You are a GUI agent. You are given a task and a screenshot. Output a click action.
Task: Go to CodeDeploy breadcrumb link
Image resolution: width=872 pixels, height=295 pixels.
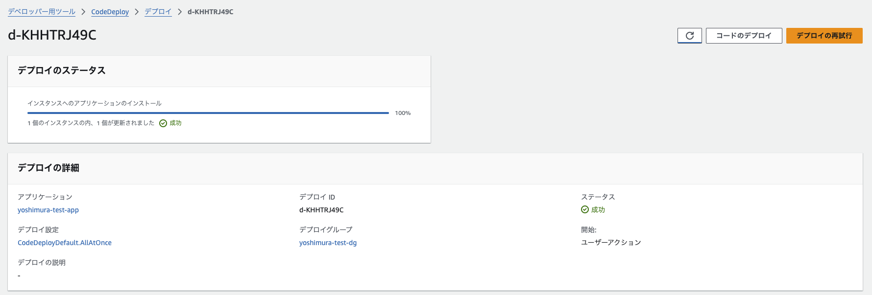pyautogui.click(x=110, y=12)
